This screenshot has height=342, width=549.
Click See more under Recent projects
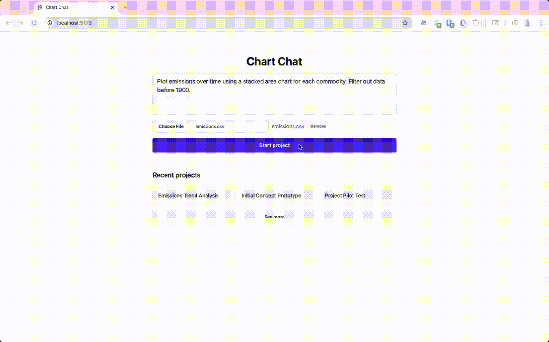coord(274,217)
